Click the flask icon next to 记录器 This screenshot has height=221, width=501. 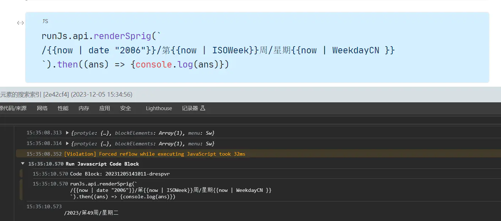click(203, 108)
